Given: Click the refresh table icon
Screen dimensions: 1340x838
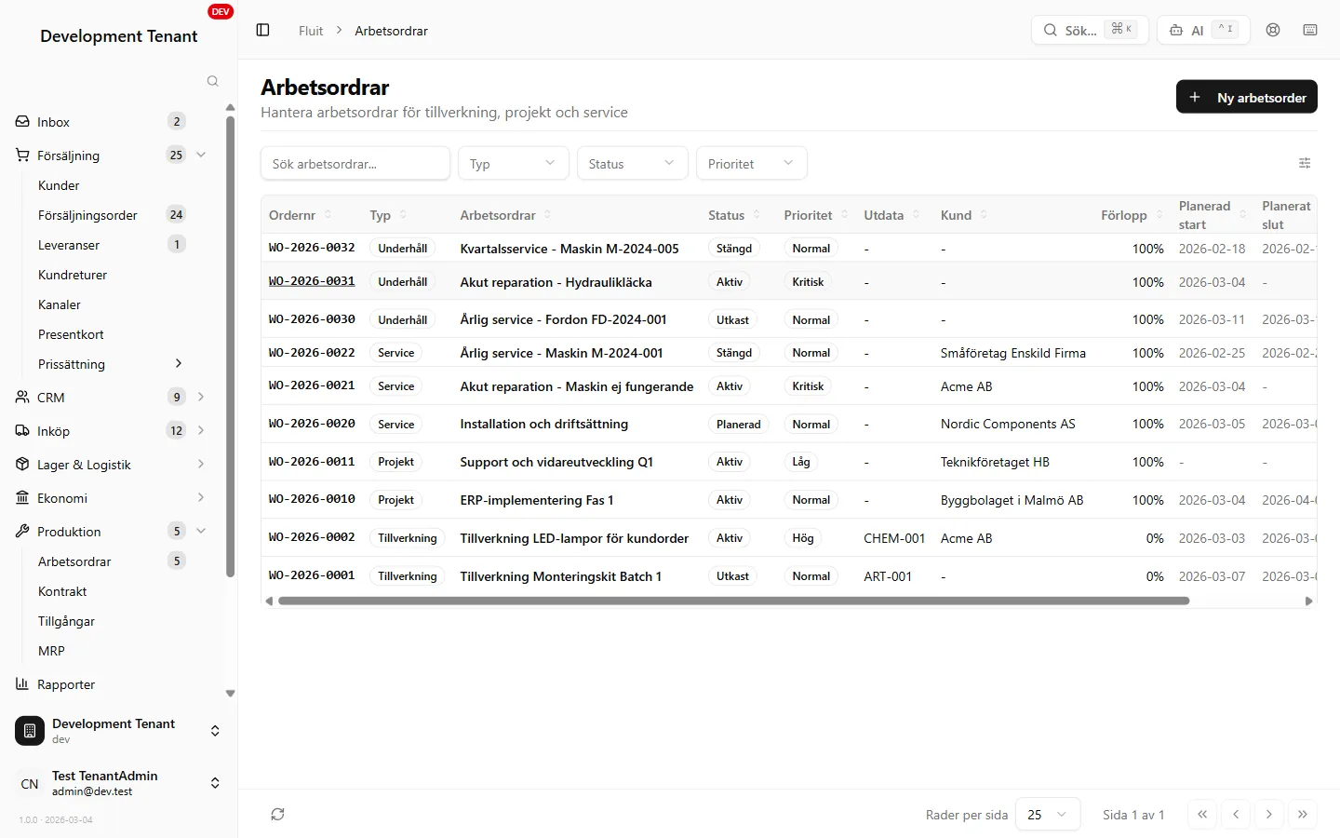Looking at the screenshot, I should click(277, 814).
